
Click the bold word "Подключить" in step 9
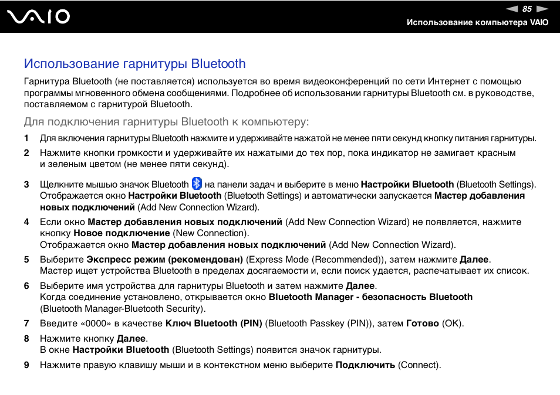coord(365,365)
